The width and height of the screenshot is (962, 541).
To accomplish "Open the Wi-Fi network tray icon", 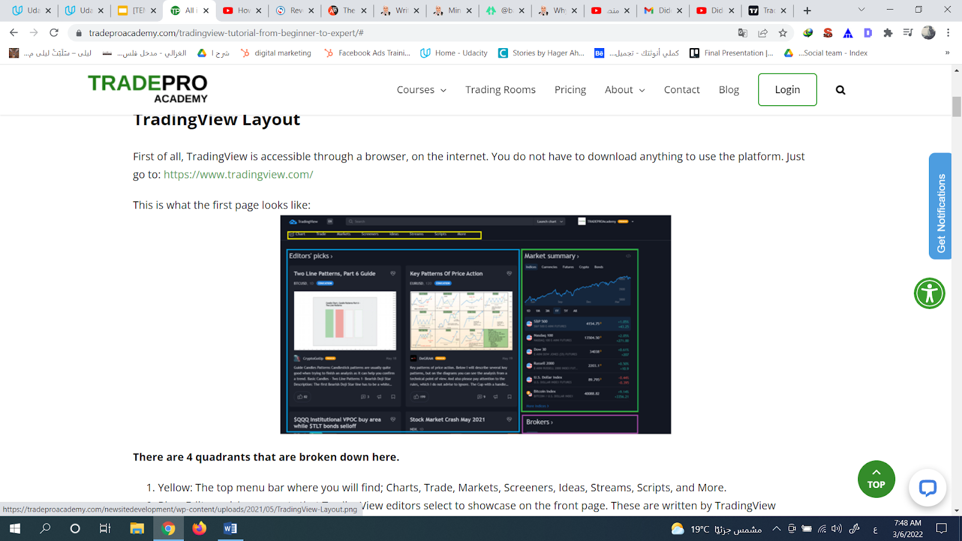I will click(822, 529).
